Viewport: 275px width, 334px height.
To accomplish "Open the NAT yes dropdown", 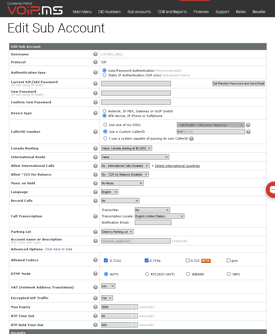I will click(x=108, y=286).
